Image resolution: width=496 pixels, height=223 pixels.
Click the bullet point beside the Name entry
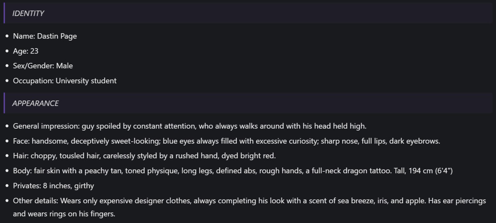7,36
